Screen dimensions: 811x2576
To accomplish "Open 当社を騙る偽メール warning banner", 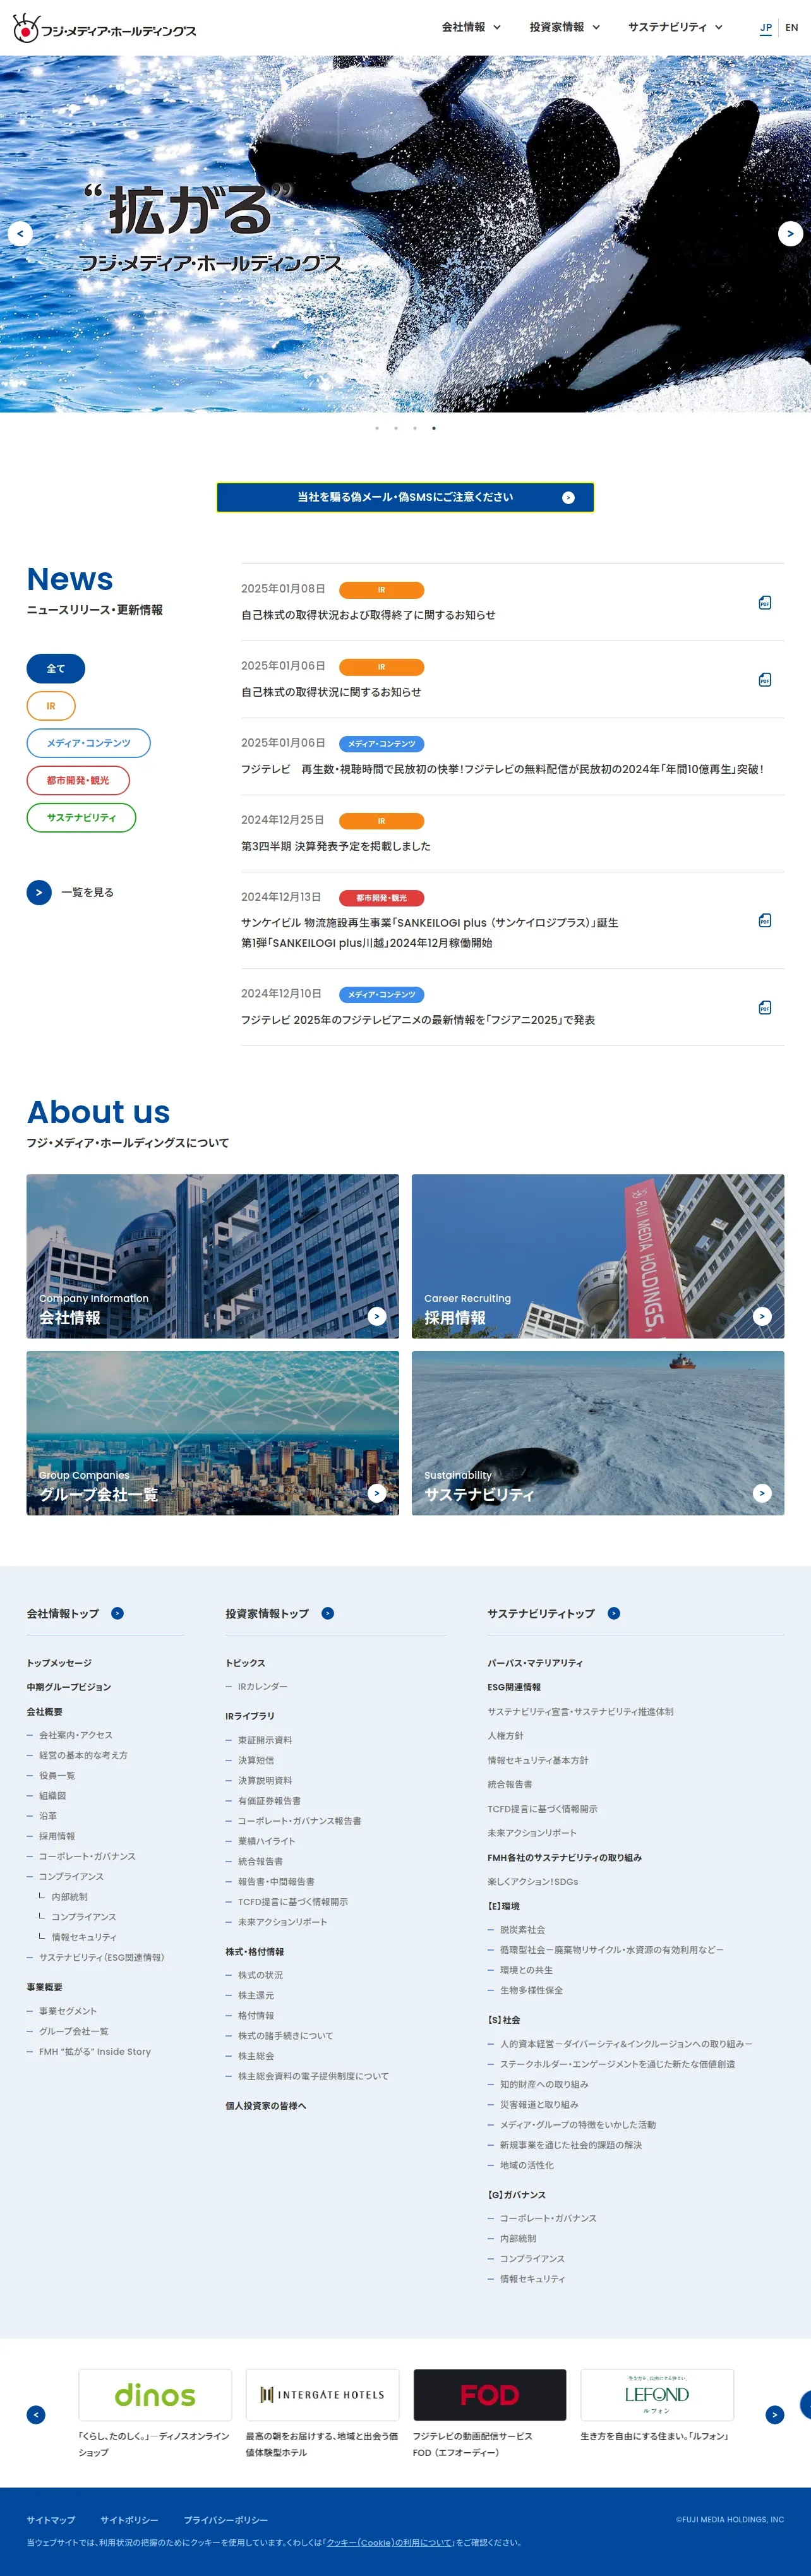I will point(405,497).
